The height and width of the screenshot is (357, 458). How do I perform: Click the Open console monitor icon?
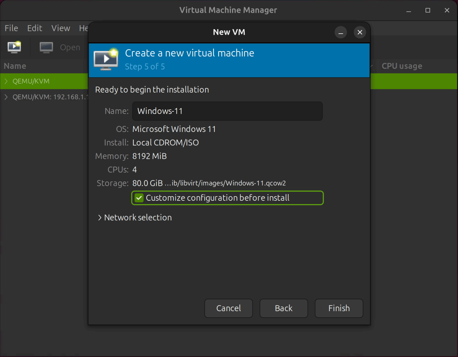[46, 47]
